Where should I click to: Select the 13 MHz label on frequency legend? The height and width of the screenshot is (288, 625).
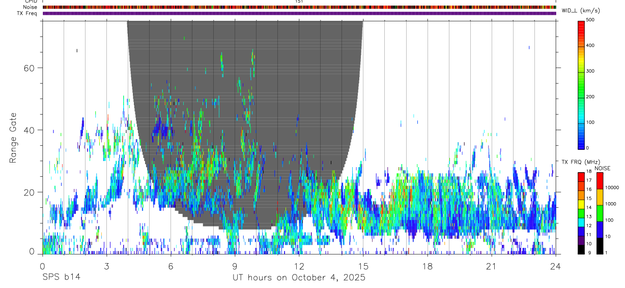click(589, 216)
